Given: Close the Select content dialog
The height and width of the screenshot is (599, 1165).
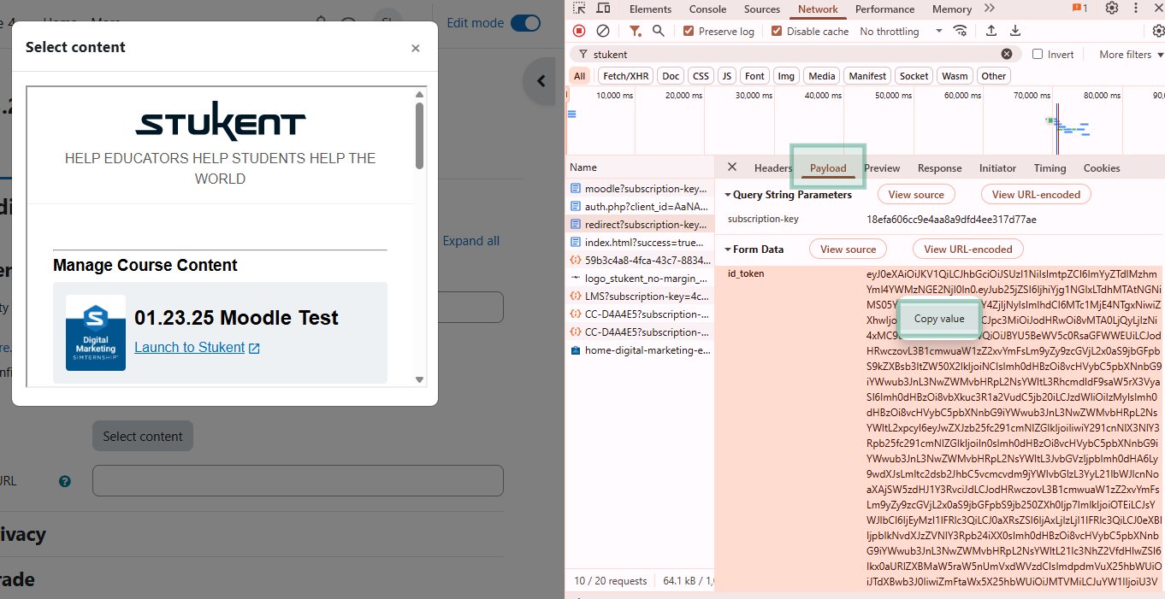Looking at the screenshot, I should (416, 48).
